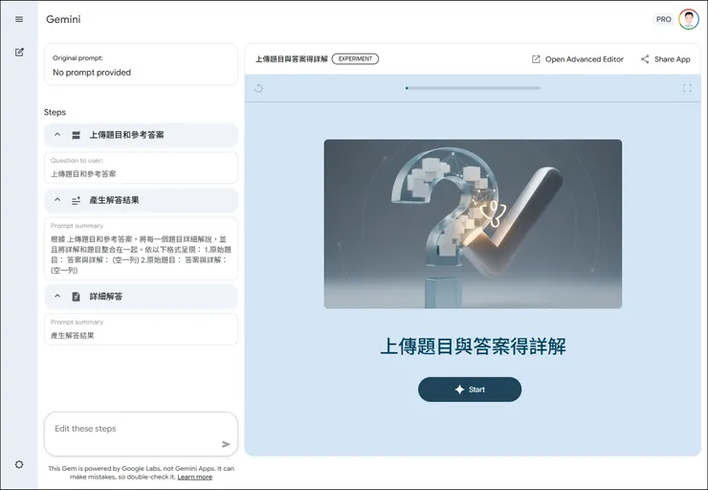Viewport: 708px width, 490px height.
Task: Click the Share App button
Action: (x=666, y=59)
